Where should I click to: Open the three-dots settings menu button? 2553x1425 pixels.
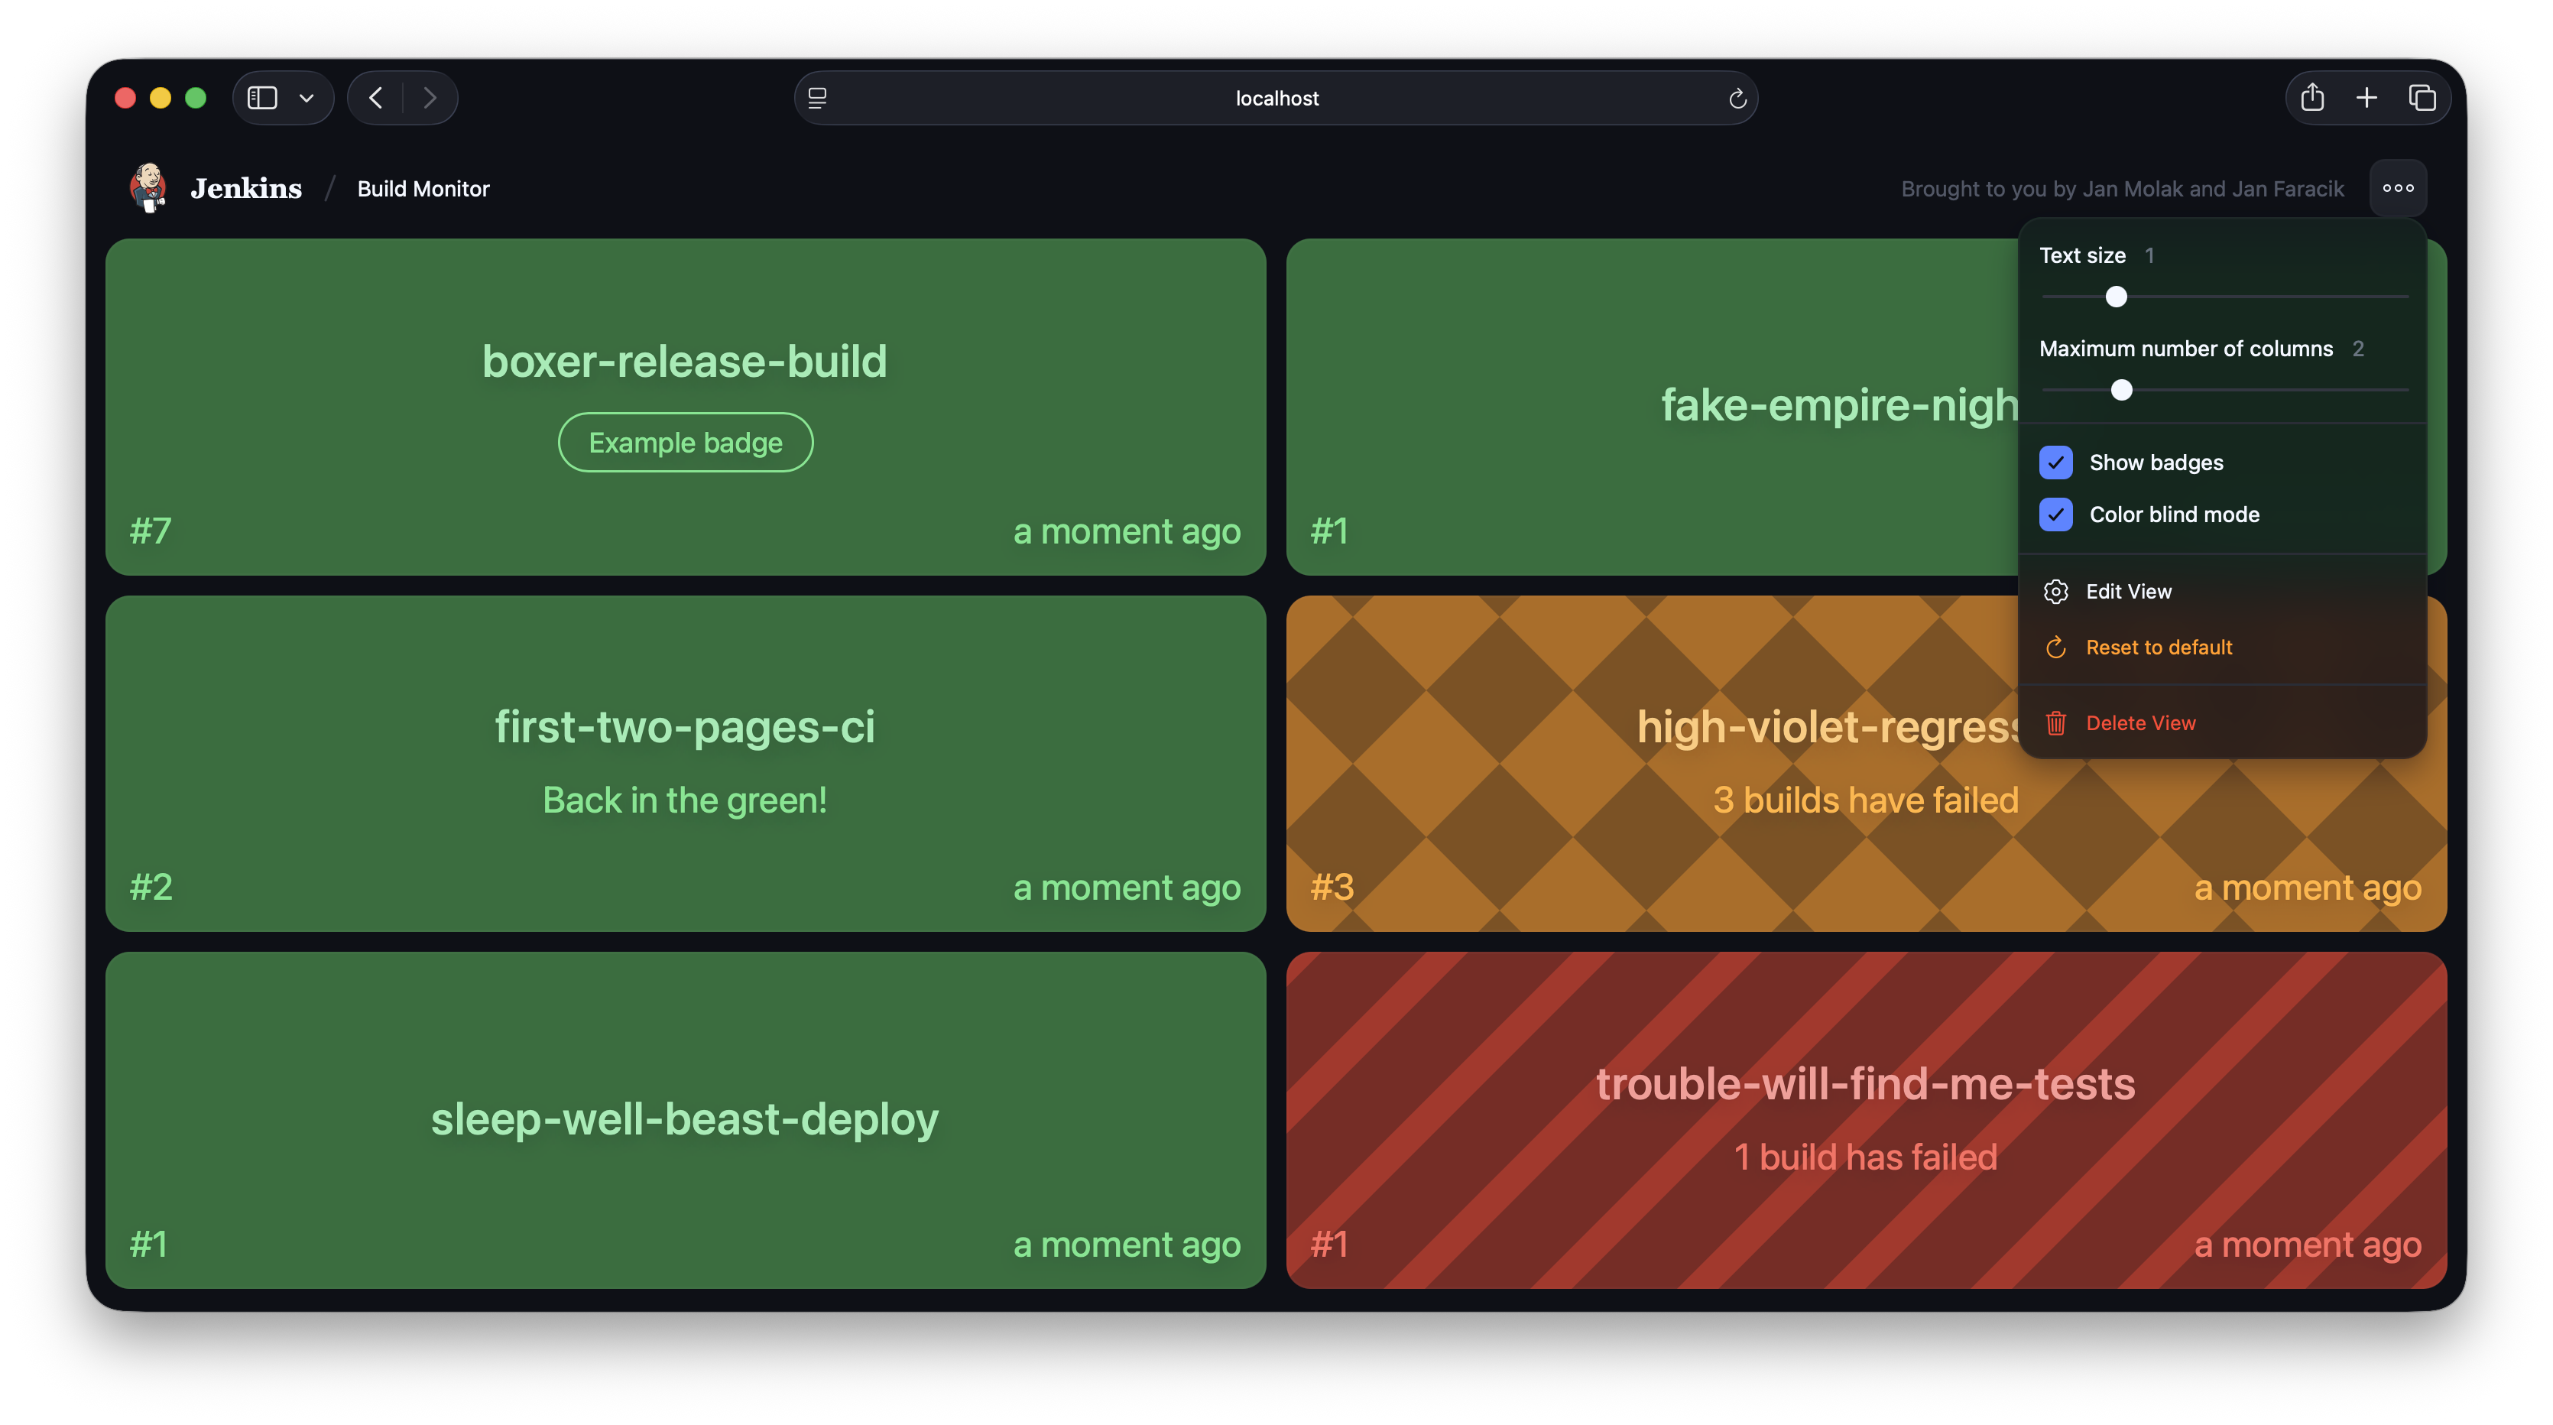2397,188
